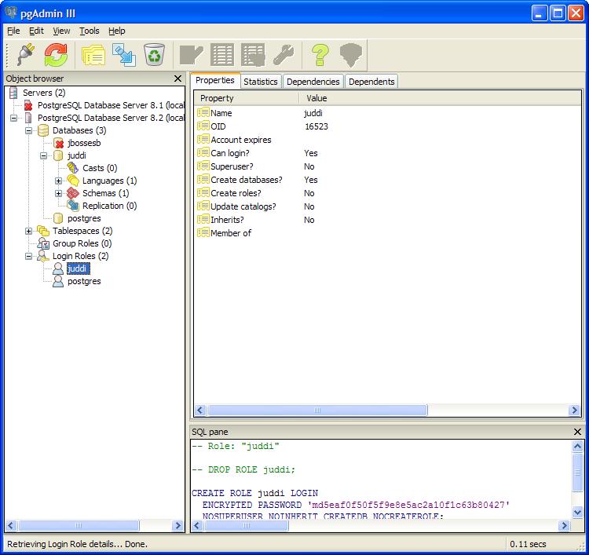
Task: Click the Value column header
Action: [440, 98]
